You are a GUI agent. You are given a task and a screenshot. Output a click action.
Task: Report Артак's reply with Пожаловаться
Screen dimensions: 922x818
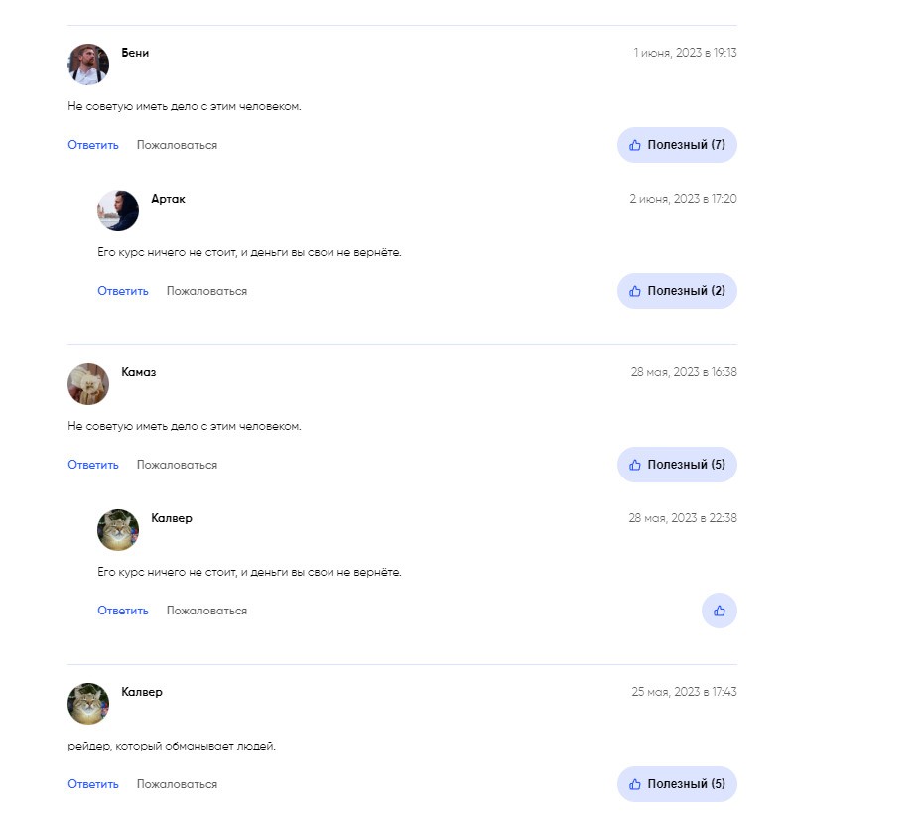[x=206, y=291]
